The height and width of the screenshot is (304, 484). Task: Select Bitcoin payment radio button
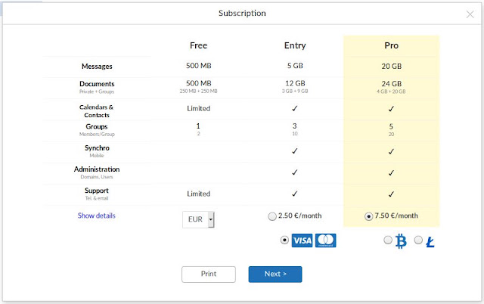click(388, 240)
